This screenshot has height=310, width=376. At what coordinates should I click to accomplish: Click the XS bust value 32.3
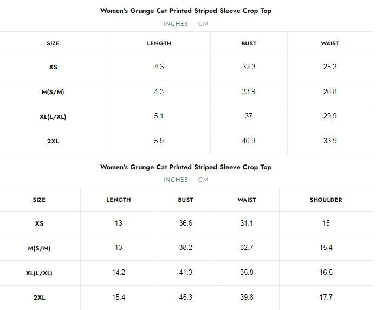click(249, 67)
